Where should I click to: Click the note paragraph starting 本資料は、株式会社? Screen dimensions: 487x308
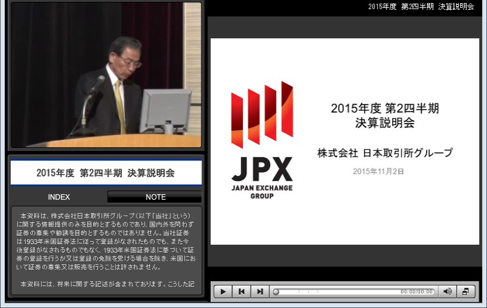106,241
